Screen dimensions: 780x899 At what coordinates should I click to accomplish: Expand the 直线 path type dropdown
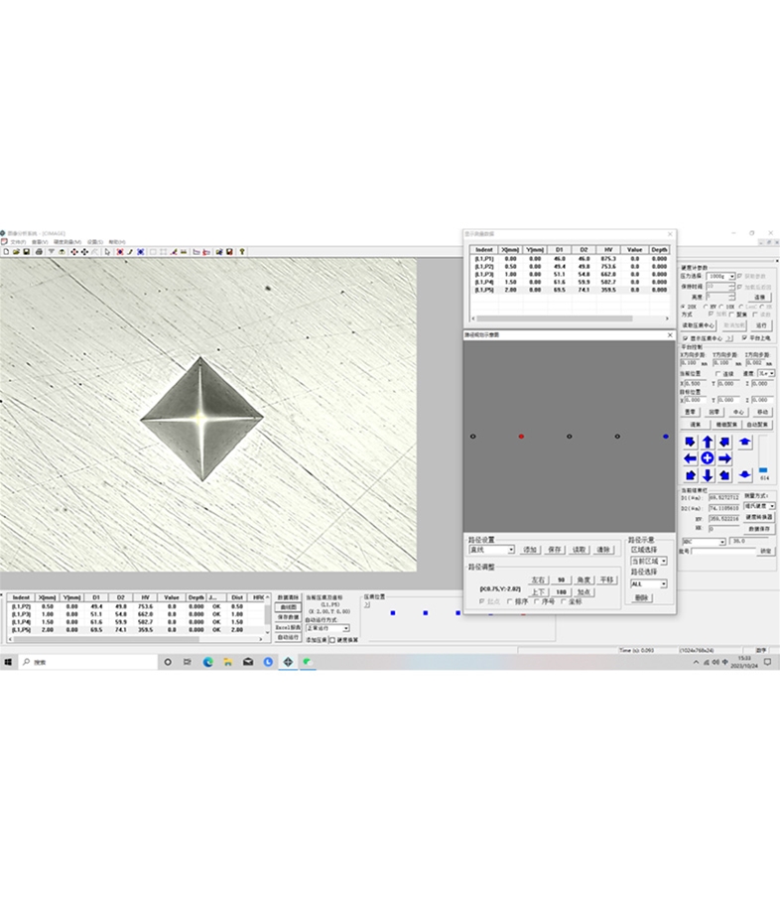[x=510, y=550]
